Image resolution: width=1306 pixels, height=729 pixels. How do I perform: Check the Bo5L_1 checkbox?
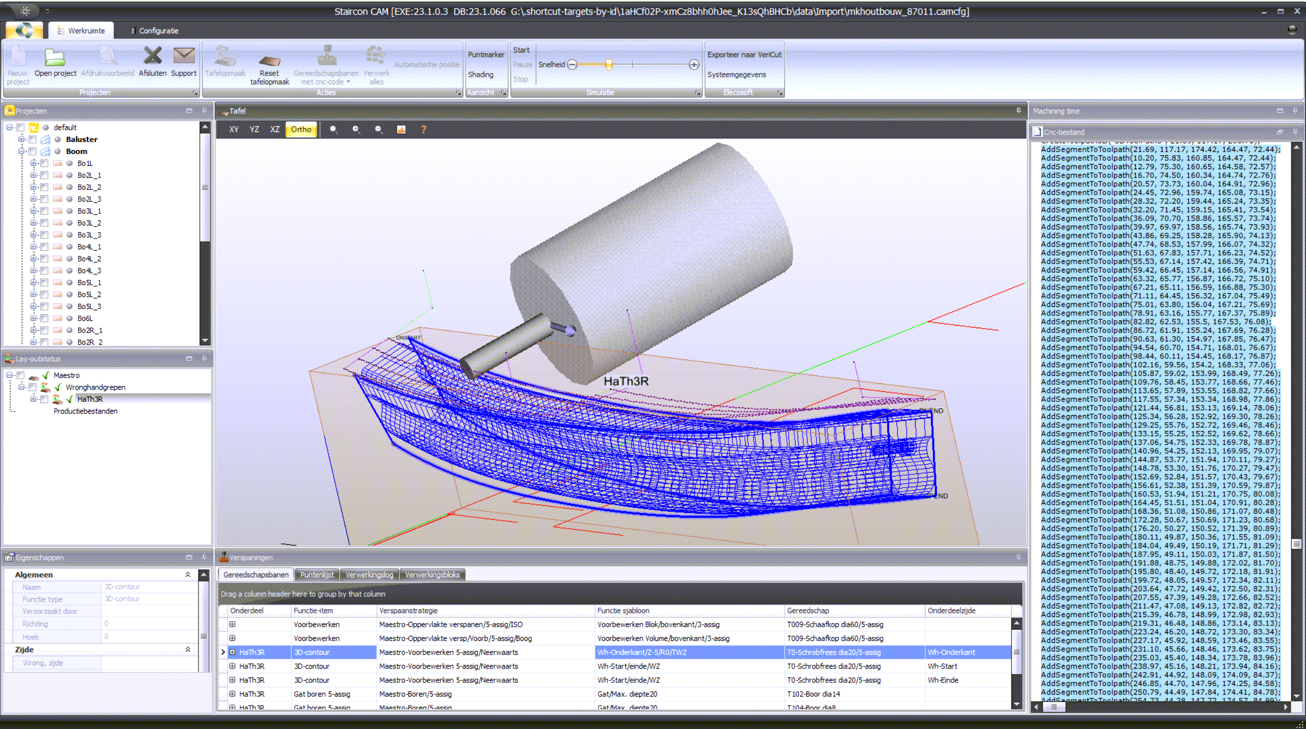45,283
